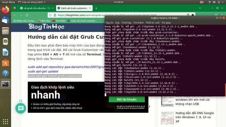
Task: Open Ubuntu Software store icon
Action: pos(6,63)
